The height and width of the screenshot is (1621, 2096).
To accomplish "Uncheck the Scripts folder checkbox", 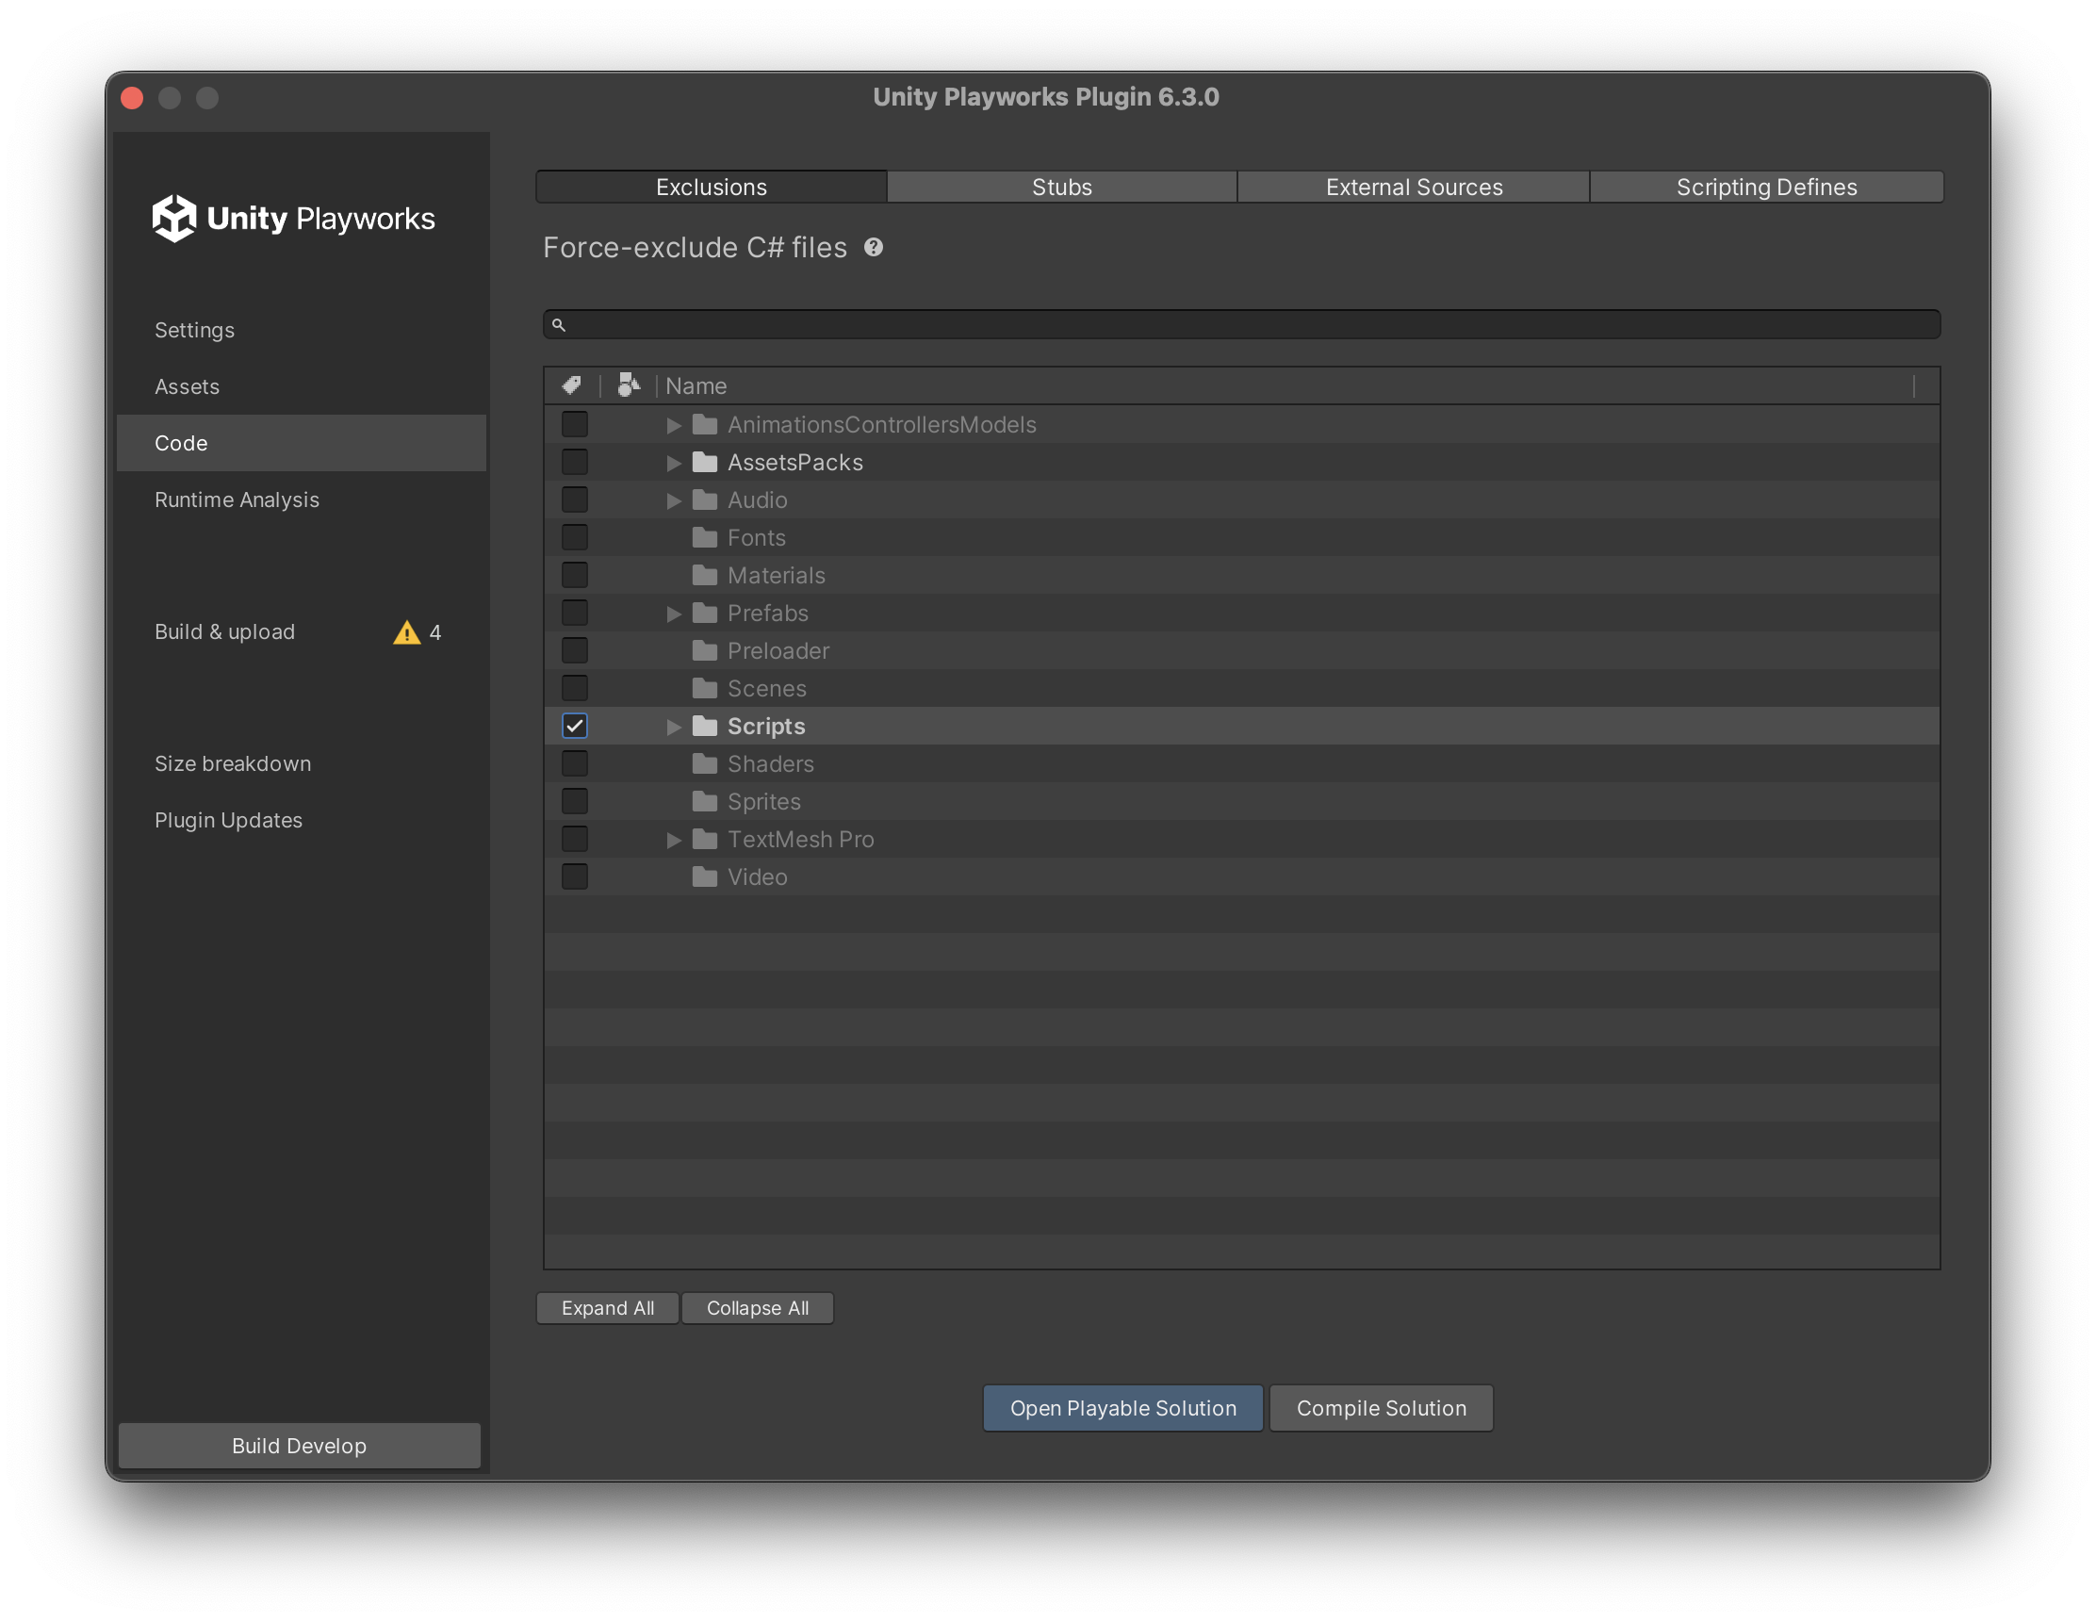I will 575,727.
